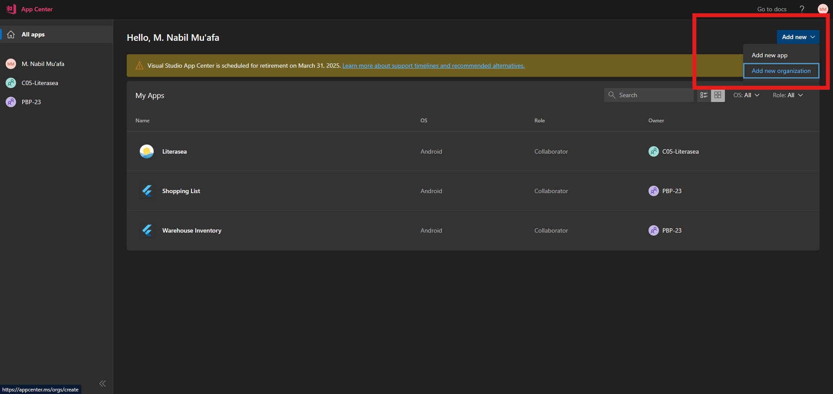Open Learn more about support timelines link
The width and height of the screenshot is (833, 394).
coord(433,66)
